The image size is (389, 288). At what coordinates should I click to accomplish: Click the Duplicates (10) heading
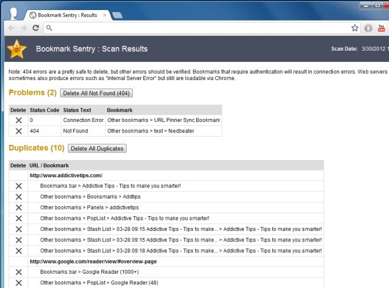click(x=37, y=148)
